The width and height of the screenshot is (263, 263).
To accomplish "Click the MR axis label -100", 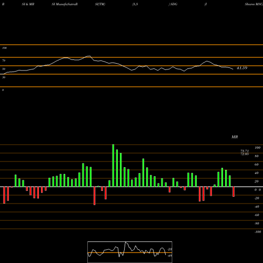I will pyautogui.click(x=258, y=232).
